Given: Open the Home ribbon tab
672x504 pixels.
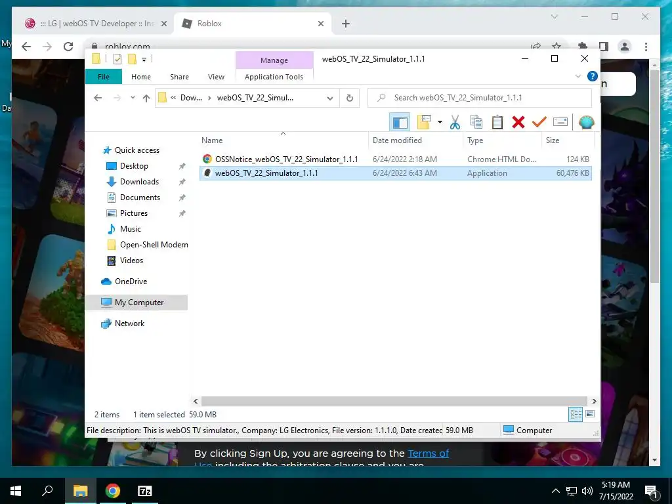Looking at the screenshot, I should (141, 77).
